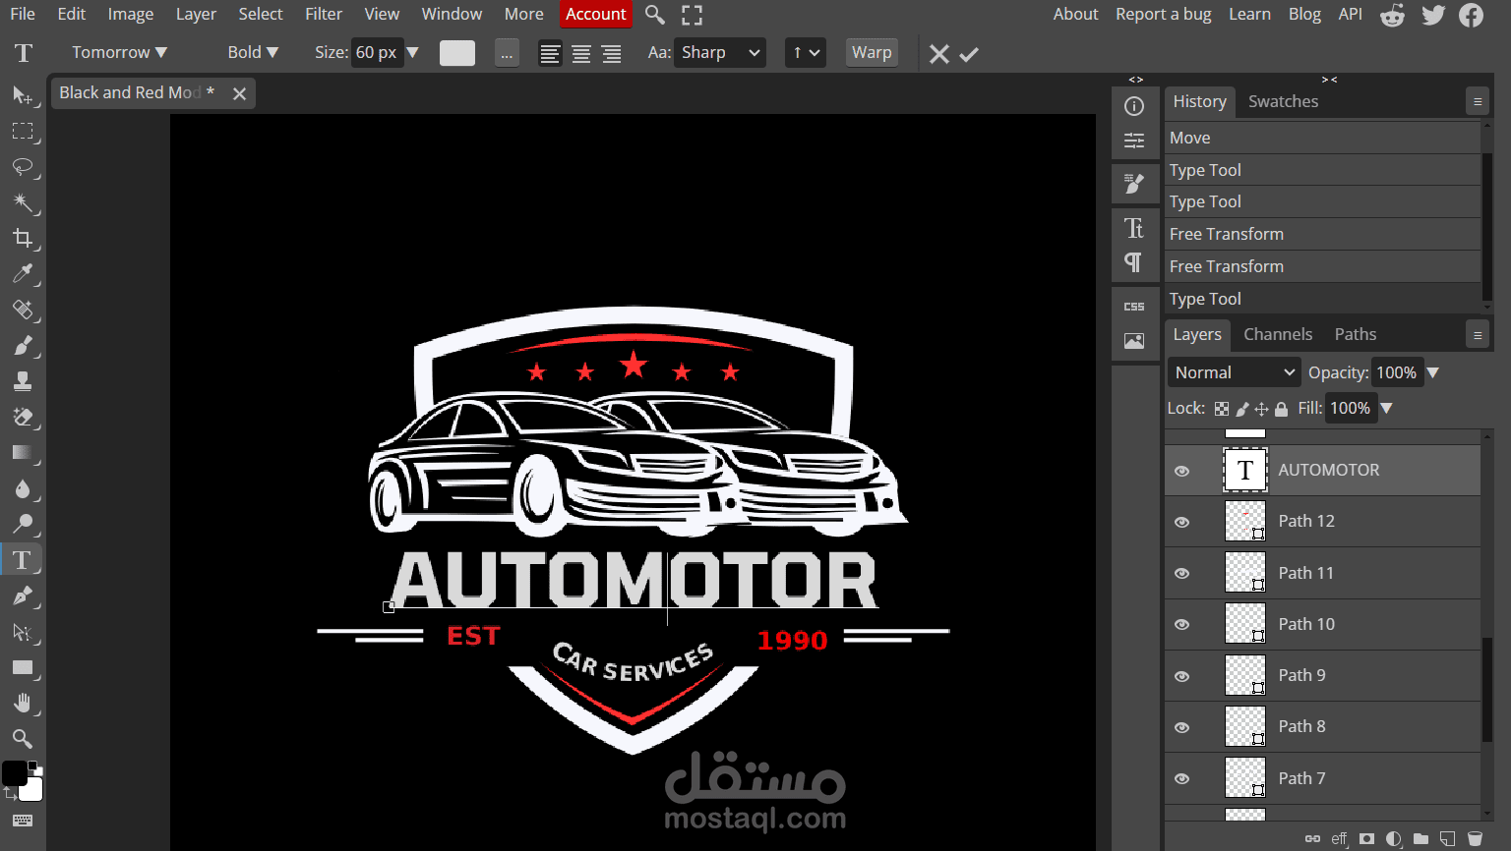1511x851 pixels.
Task: Select the Lasso tool
Action: (x=23, y=167)
